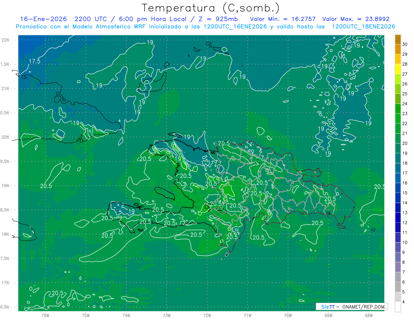The height and width of the screenshot is (320, 414).
Task: Click the '17N' latitude axis label
Action: (6, 283)
